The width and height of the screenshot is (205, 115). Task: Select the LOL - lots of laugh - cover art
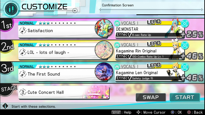(x=104, y=50)
